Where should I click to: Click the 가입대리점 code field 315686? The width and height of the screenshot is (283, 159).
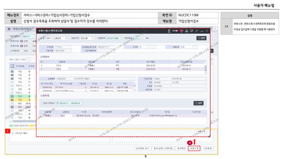coord(162,79)
